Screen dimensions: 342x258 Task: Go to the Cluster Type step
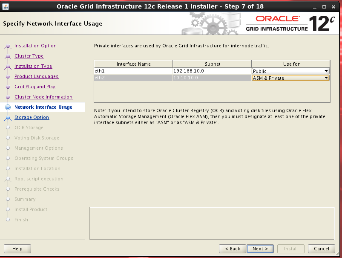[x=29, y=56]
